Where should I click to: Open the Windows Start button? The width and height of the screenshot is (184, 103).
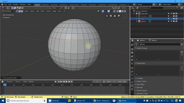tap(3, 101)
